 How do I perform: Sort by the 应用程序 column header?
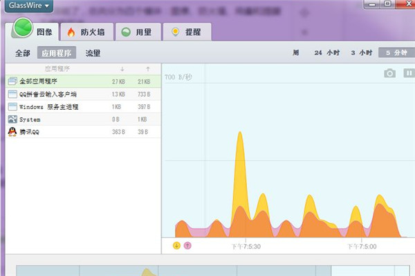click(x=57, y=69)
